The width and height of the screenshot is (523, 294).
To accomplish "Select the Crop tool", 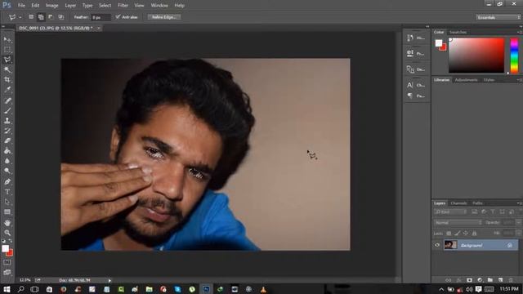I will (x=7, y=80).
